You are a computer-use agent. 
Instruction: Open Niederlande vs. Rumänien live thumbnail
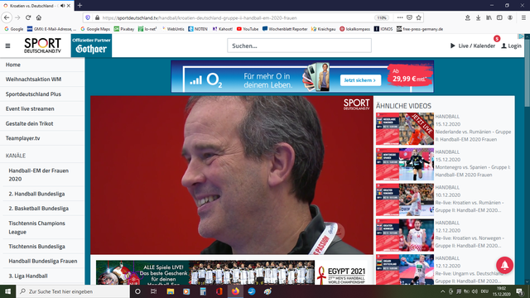(405, 129)
